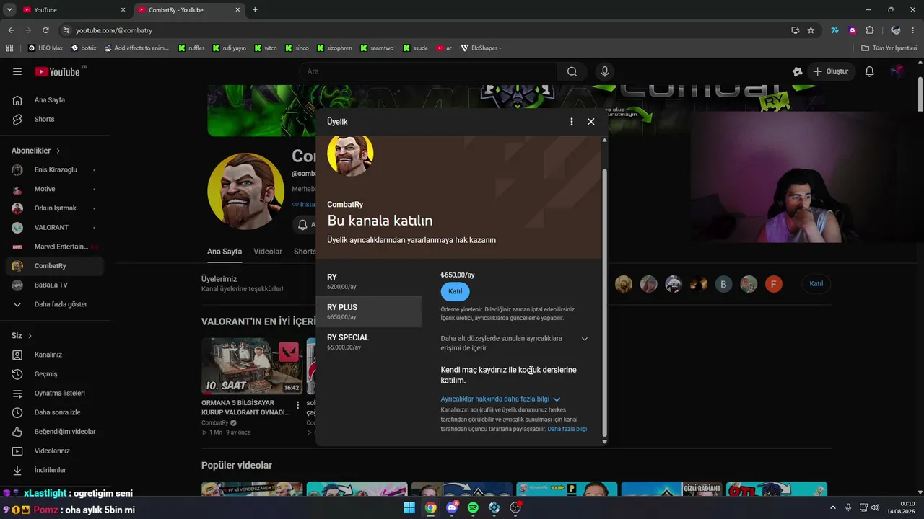Open options for ORMANA 5 BİLGİSAYAR video

coord(297,405)
